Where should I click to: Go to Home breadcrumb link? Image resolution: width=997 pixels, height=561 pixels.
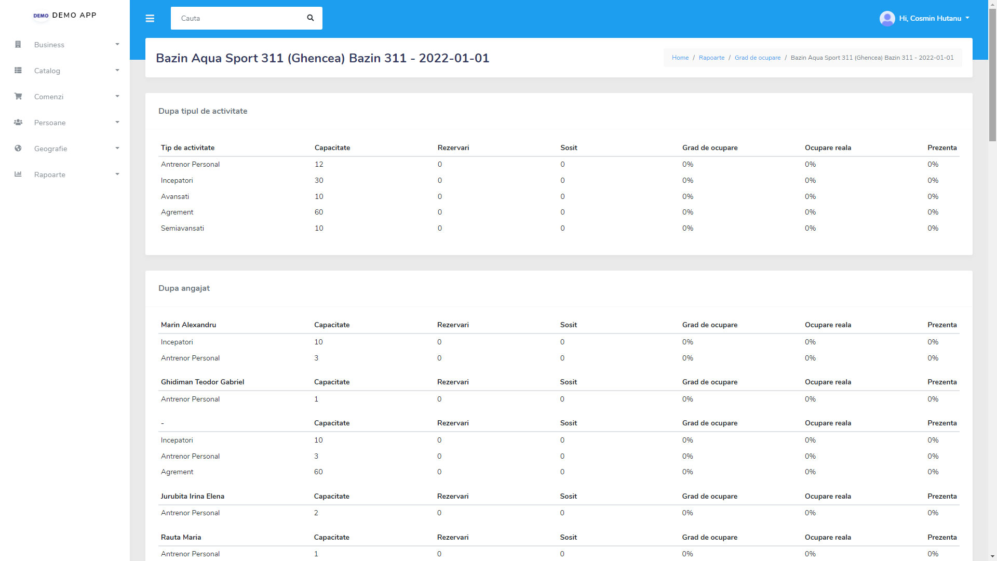coord(680,58)
